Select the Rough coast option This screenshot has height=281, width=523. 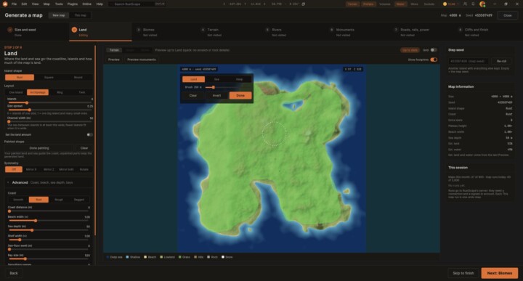[59, 200]
